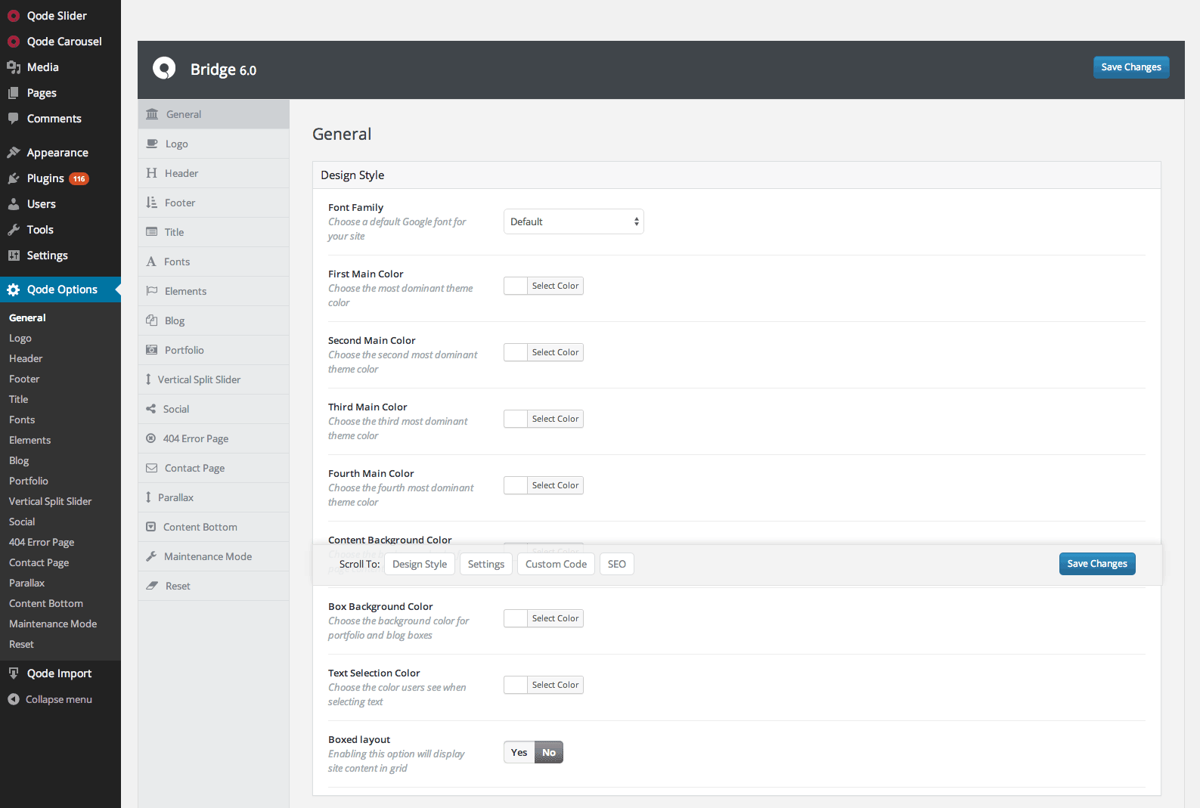
Task: Open the 404 Error Page tab
Action: point(213,438)
